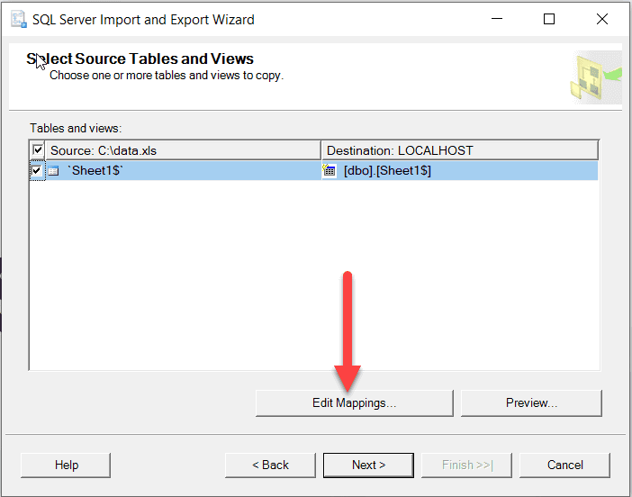Cancel the import wizard

(564, 465)
